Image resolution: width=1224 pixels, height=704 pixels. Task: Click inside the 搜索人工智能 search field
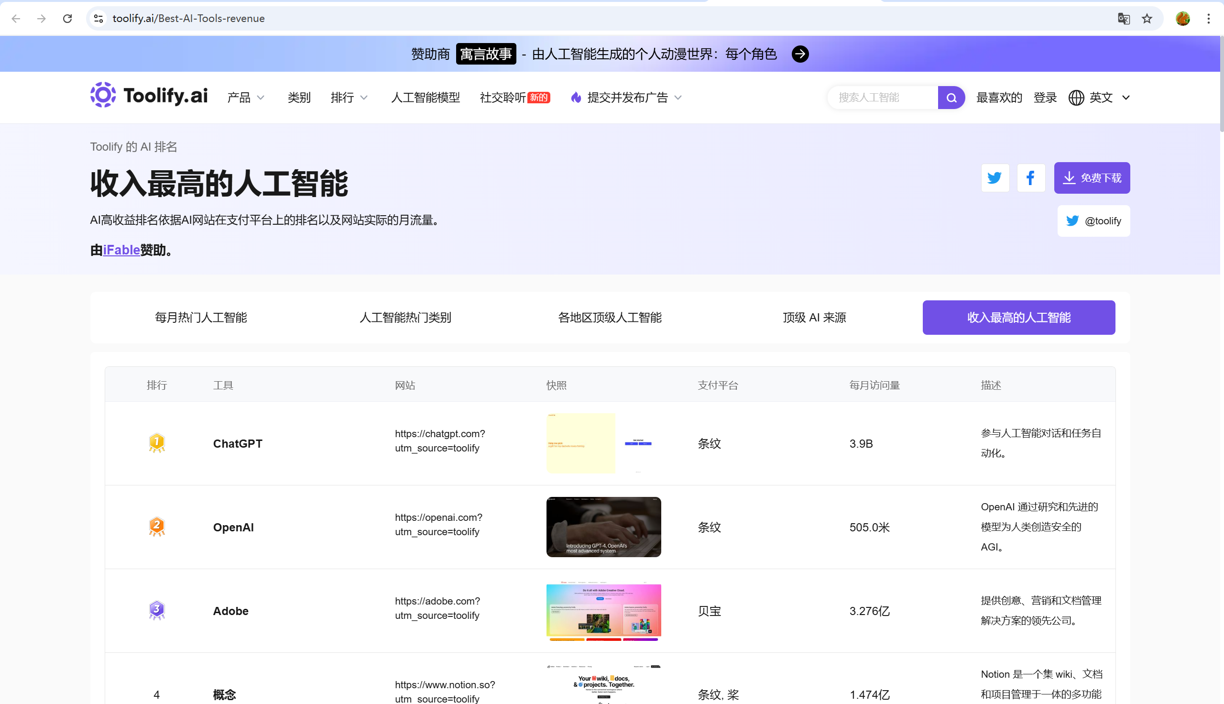point(885,97)
